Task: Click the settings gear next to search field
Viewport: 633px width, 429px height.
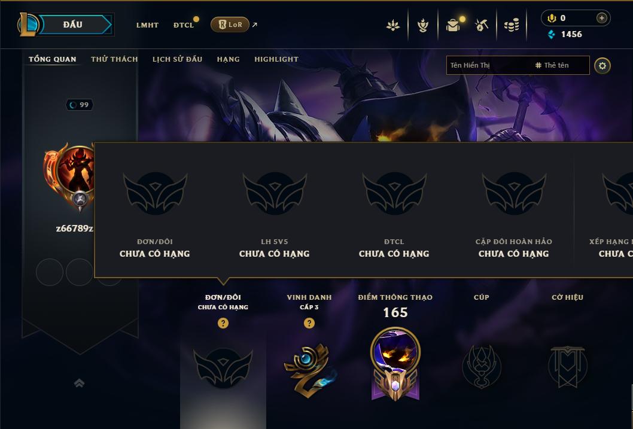Action: 602,66
